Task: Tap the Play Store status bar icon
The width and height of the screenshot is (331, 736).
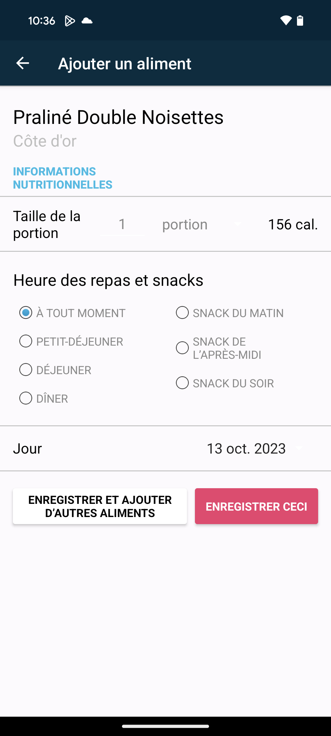Action: tap(70, 21)
